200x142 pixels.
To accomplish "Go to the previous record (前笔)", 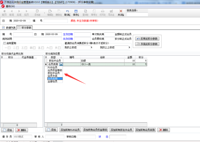I will [12, 13].
